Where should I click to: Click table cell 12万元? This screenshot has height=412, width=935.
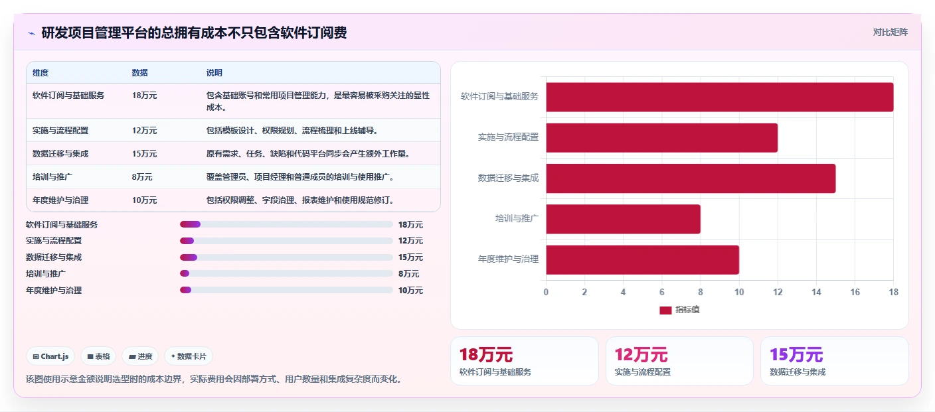(145, 131)
